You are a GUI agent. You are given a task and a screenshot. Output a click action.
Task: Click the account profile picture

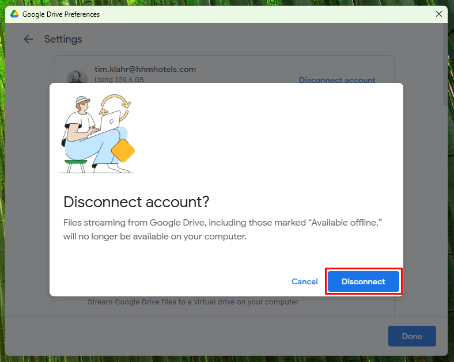[76, 78]
